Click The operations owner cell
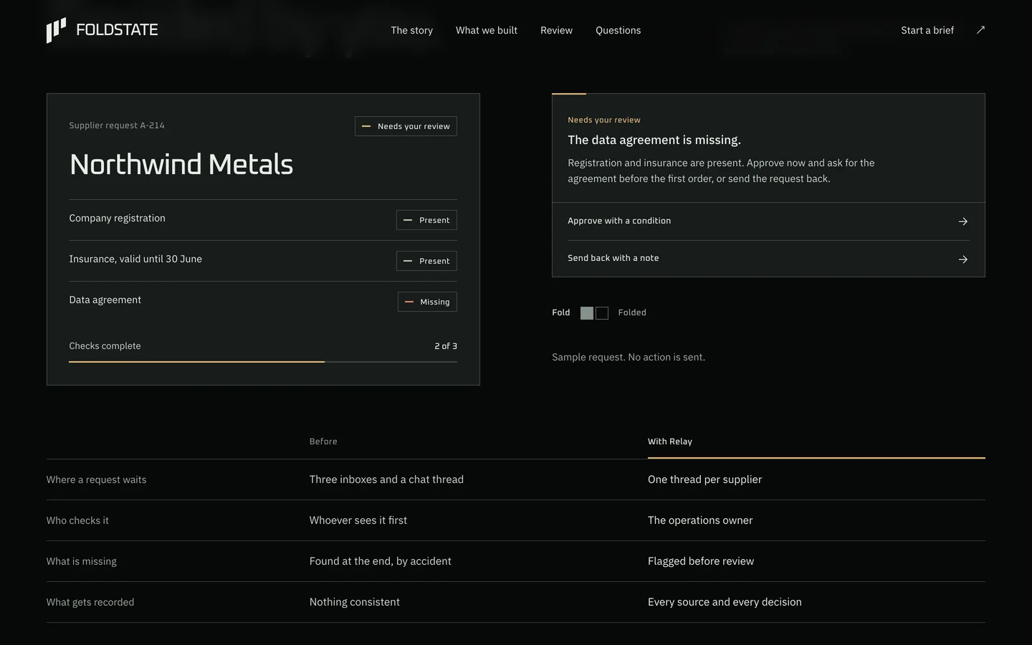 (700, 520)
